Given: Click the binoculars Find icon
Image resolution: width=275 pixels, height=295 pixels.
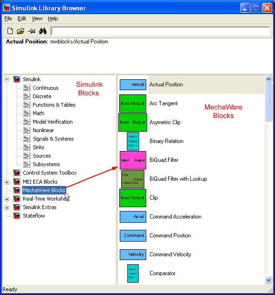Looking at the screenshot, I should pos(43,31).
